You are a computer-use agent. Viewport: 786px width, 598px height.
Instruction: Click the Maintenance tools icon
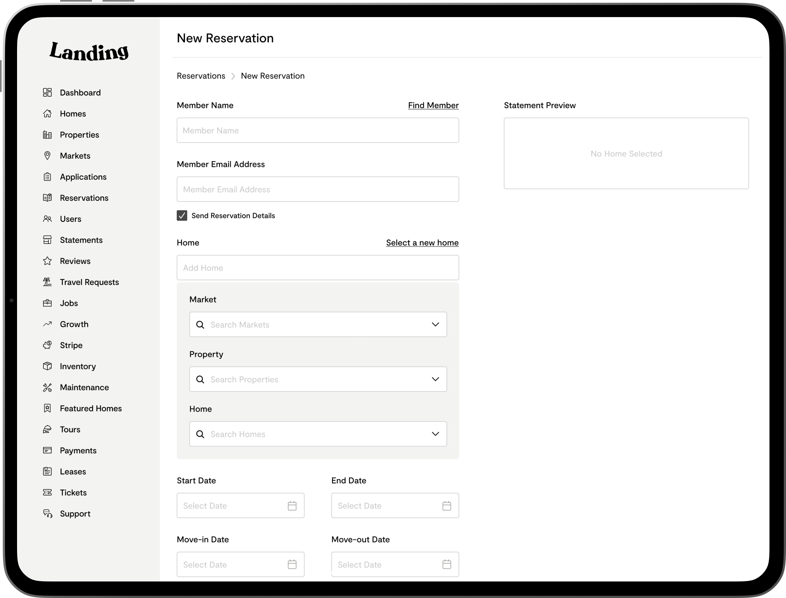(x=47, y=387)
